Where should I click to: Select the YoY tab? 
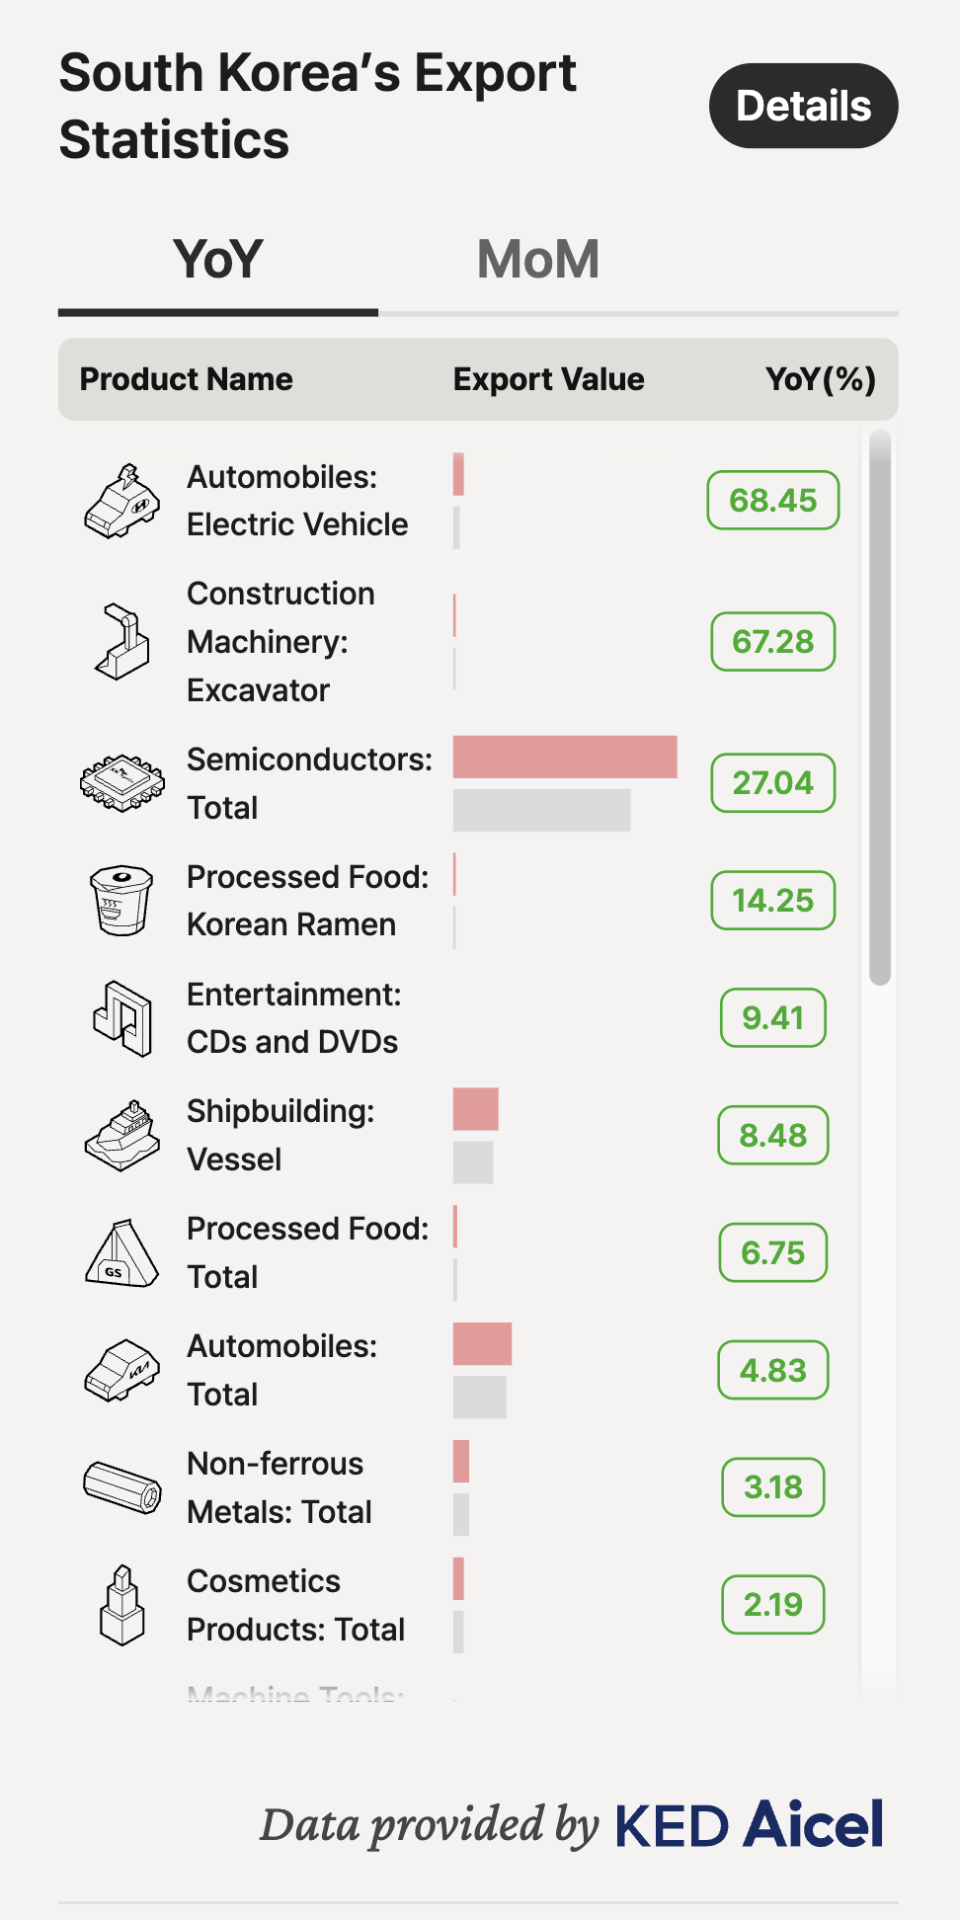[x=217, y=260]
